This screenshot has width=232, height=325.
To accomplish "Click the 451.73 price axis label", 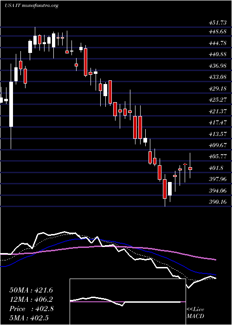I will coord(218,23).
